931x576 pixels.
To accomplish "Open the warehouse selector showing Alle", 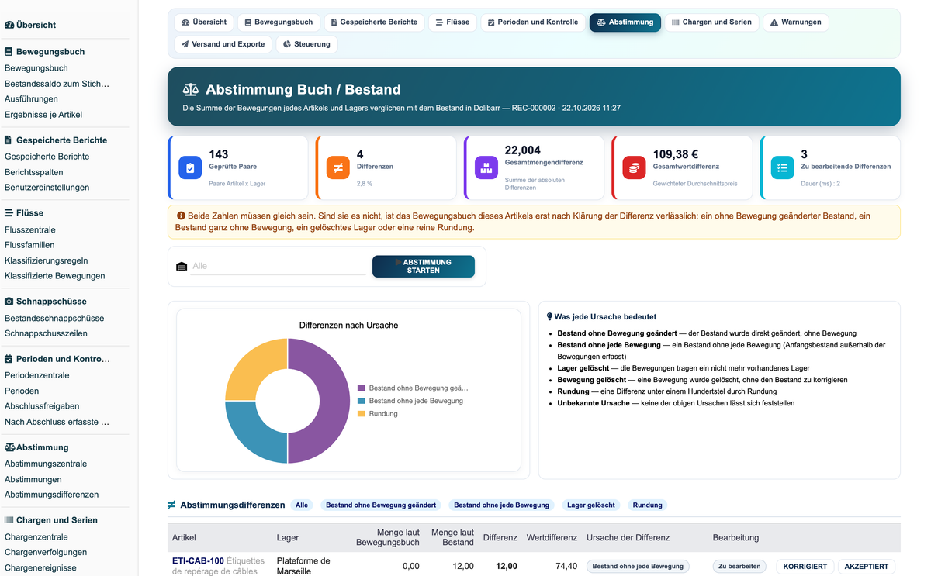I will point(279,266).
